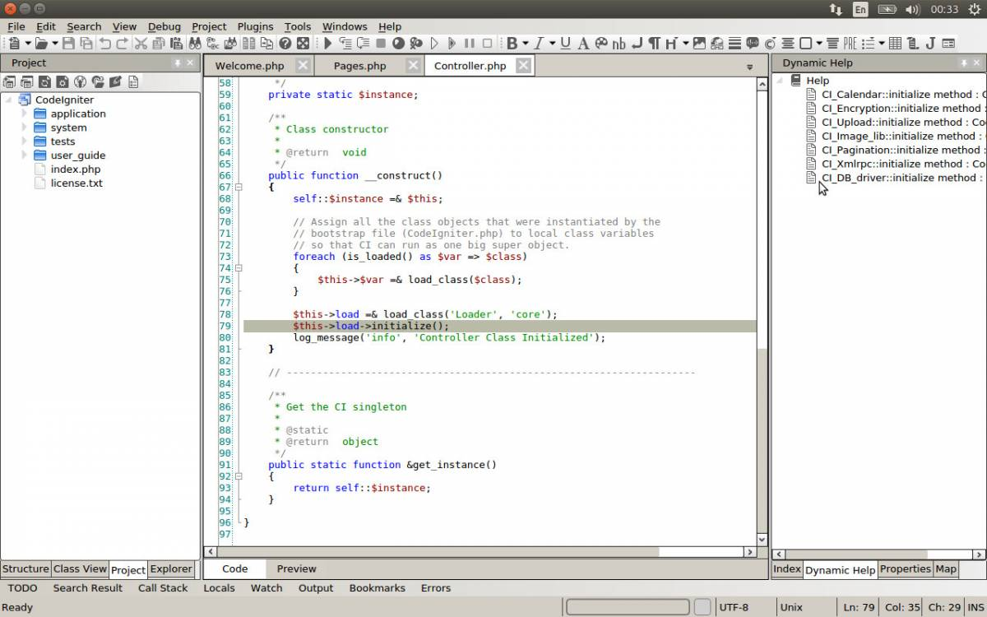Open the Properties tab in help panel
987x617 pixels.
[x=905, y=568]
